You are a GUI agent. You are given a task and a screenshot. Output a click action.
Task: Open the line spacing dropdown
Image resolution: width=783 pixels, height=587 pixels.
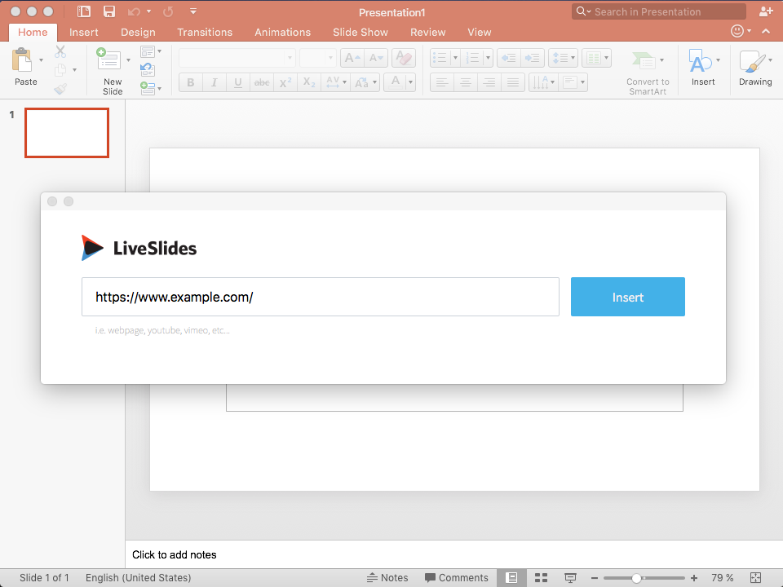563,59
